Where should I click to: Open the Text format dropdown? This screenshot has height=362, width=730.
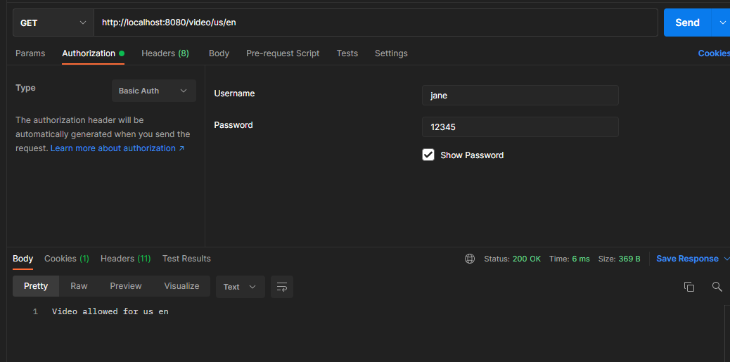[x=241, y=287]
